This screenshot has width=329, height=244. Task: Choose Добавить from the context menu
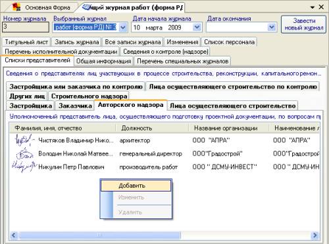136,186
